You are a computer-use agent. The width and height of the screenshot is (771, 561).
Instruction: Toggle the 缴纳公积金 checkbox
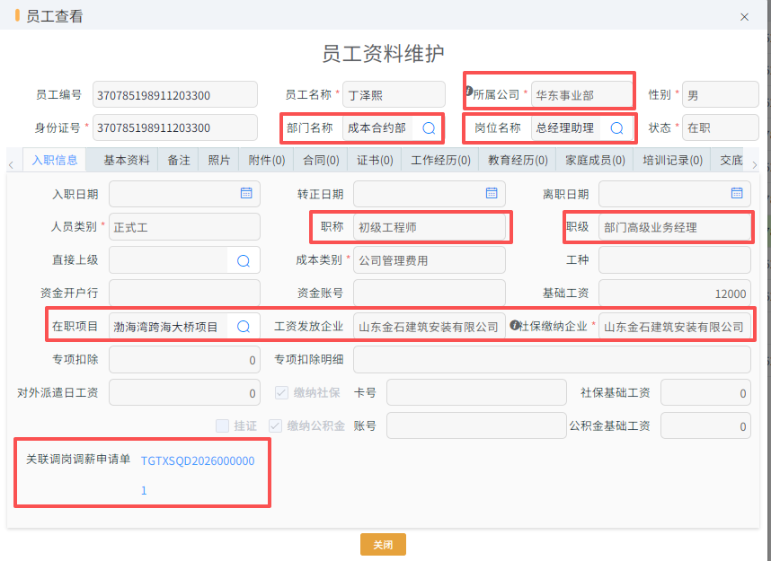(x=275, y=425)
